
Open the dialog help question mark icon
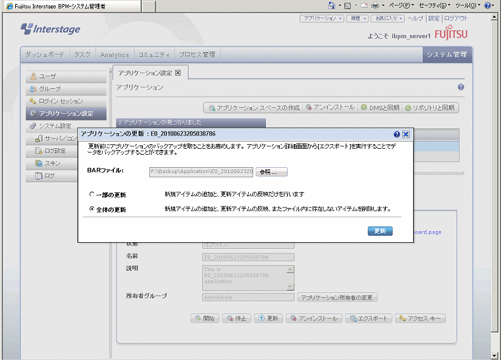point(396,134)
